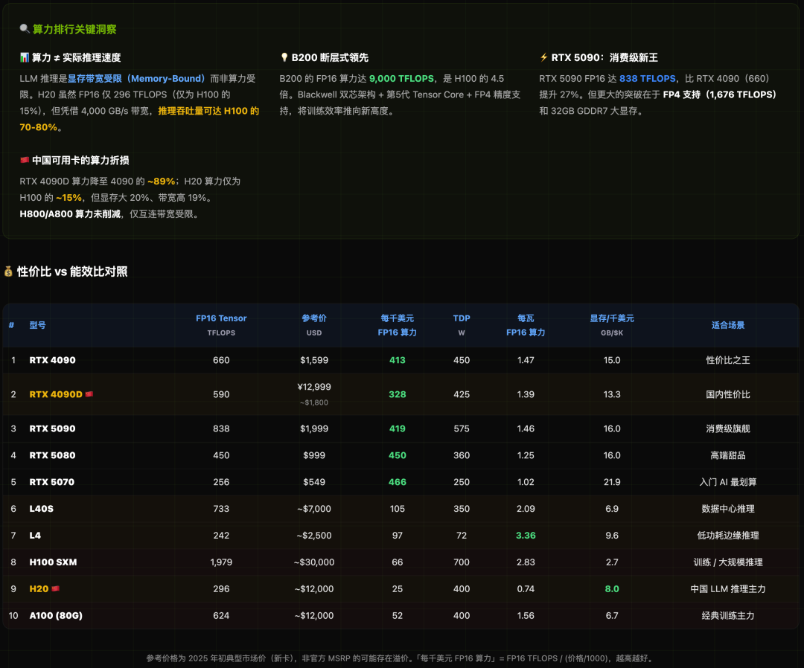Click the 21.9 GB/$K value
Image resolution: width=804 pixels, height=668 pixels.
point(612,481)
